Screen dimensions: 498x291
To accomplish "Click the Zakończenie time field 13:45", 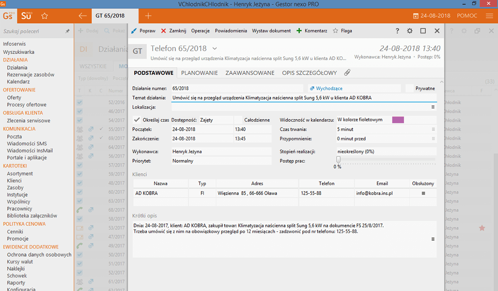I will 253,139.
